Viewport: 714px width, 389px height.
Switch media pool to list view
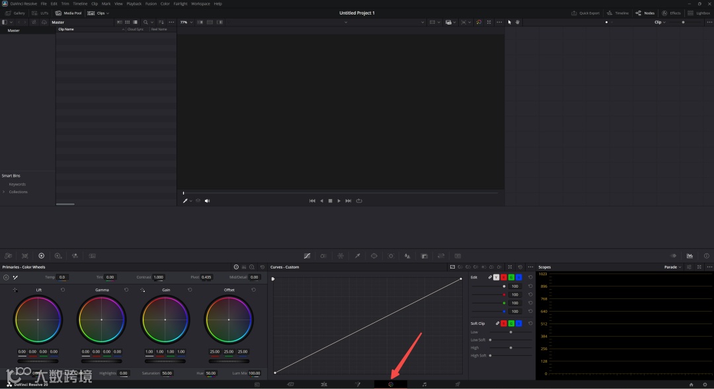[x=136, y=22]
